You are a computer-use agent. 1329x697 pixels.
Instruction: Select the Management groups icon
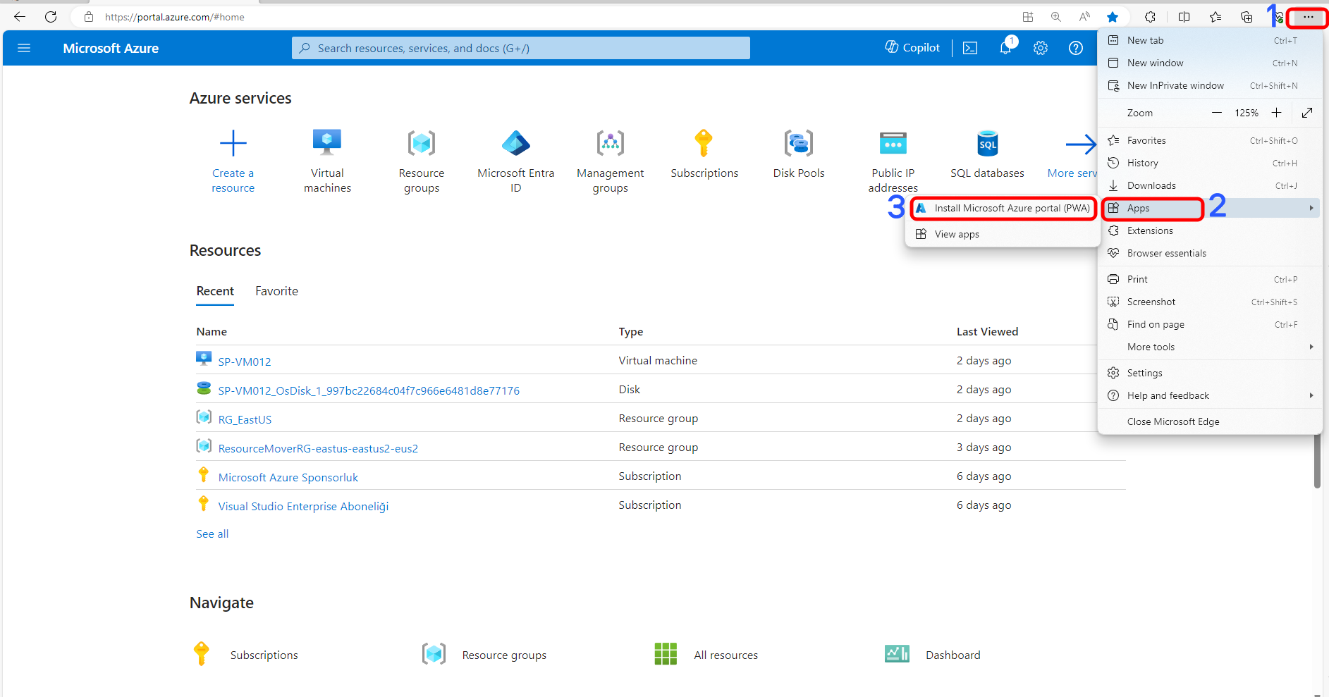pos(610,142)
